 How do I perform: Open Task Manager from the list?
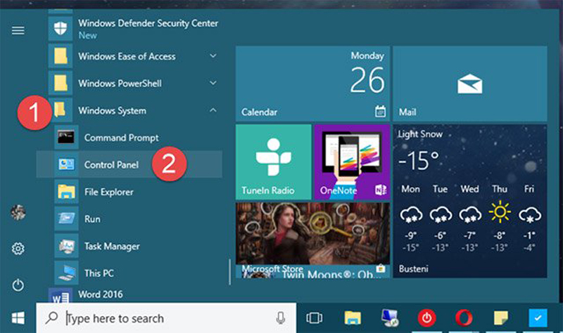[x=112, y=247]
